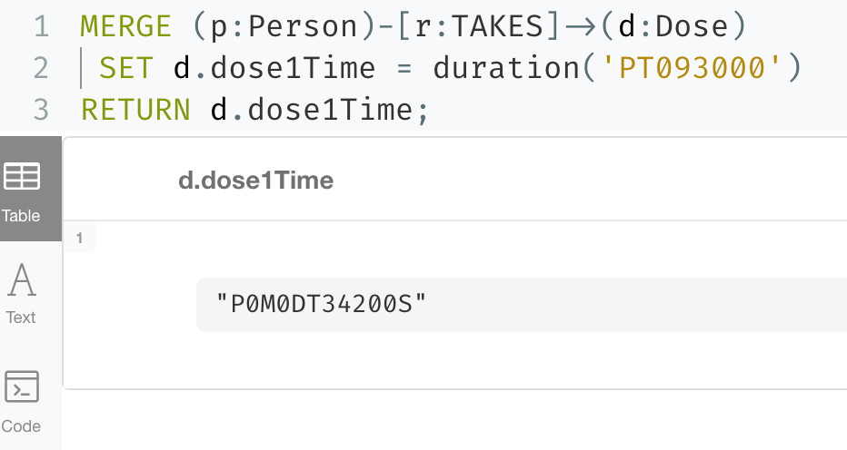
Task: Click the Code label in sidebar
Action: (21, 426)
